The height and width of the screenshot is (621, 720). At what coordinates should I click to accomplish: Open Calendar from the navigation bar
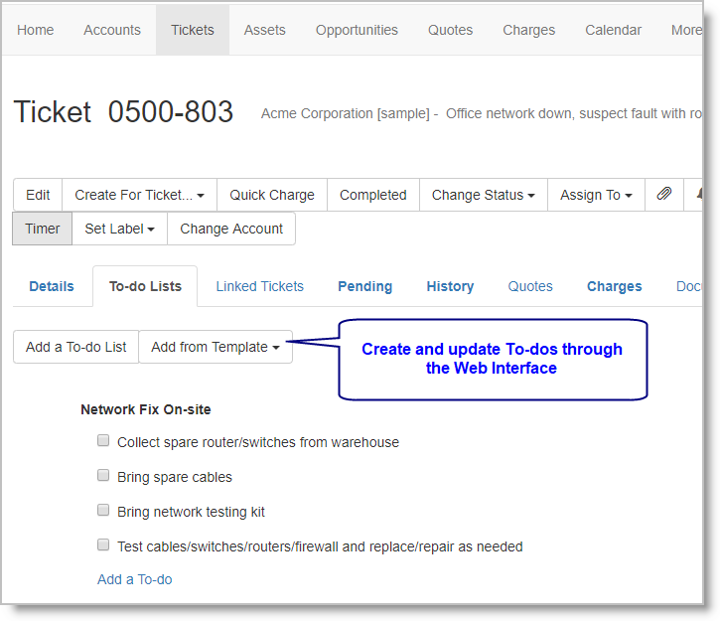[613, 30]
